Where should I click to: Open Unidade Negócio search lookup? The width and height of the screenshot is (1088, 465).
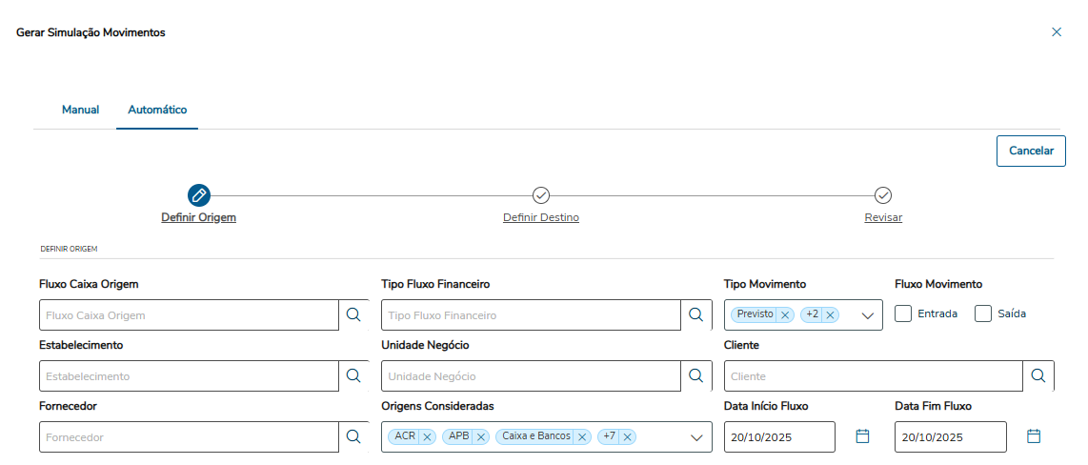tap(695, 375)
